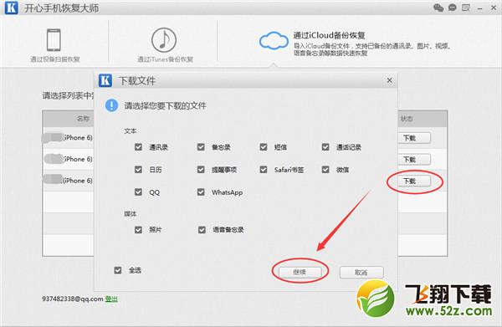Uncheck the Safari书签 checkbox
The image size is (502, 327).
click(x=264, y=169)
